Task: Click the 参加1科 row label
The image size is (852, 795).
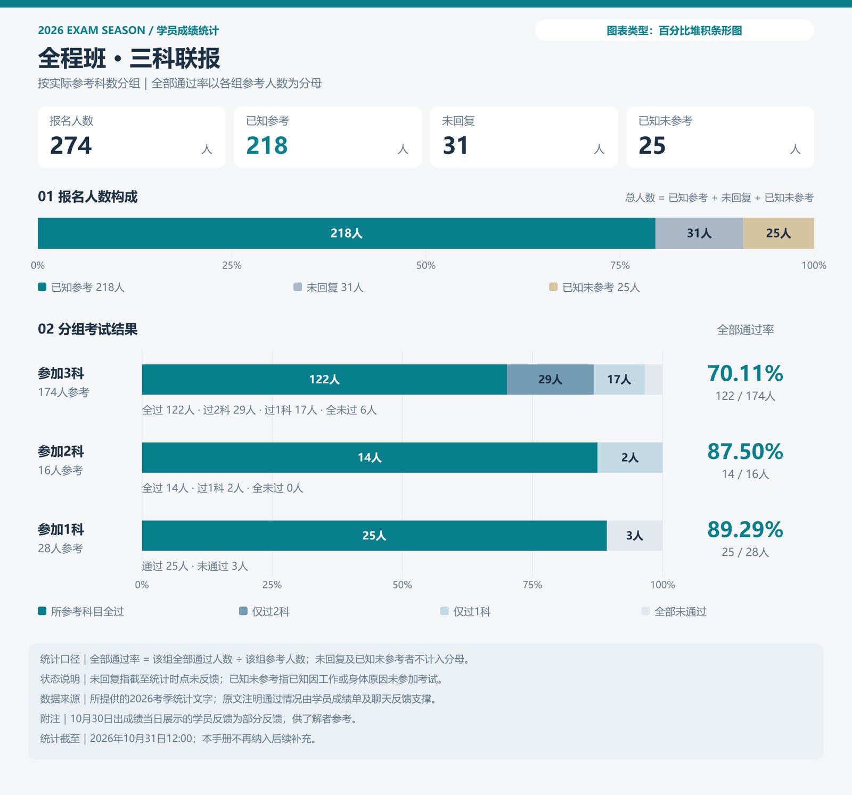Action: 61,530
